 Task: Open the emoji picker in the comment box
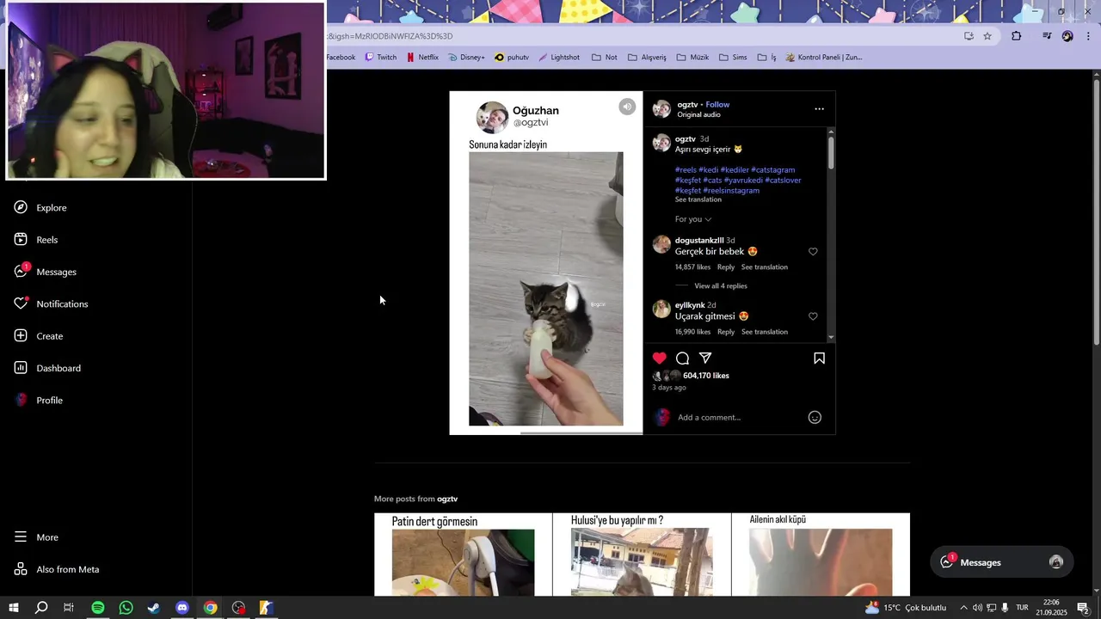815,418
